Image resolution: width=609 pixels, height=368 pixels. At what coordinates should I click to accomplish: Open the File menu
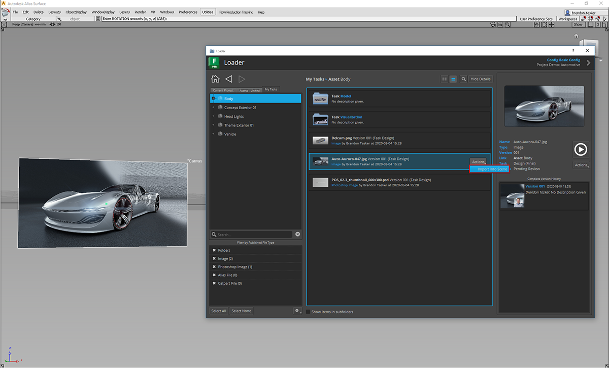click(x=15, y=12)
